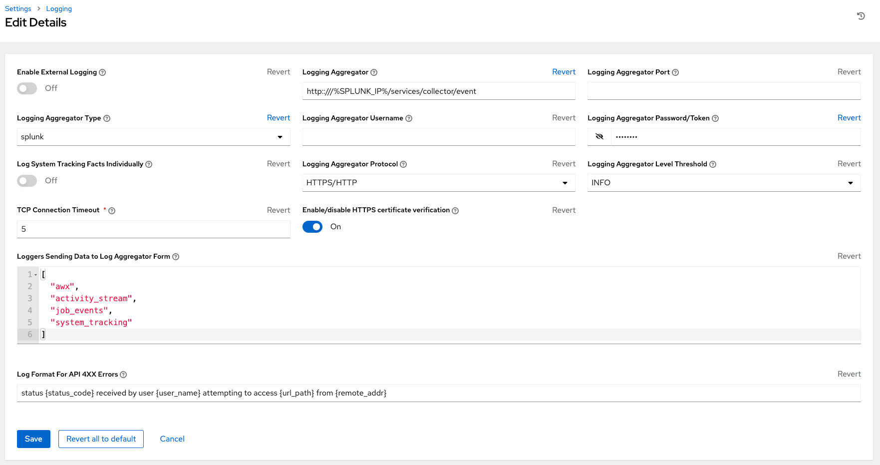Click help icon for Loggers Sending Data form
This screenshot has width=880, height=465.
(x=176, y=256)
